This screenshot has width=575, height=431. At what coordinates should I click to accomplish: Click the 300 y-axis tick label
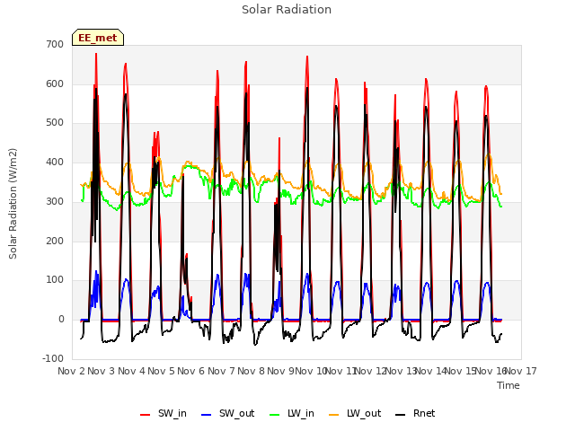coord(55,201)
